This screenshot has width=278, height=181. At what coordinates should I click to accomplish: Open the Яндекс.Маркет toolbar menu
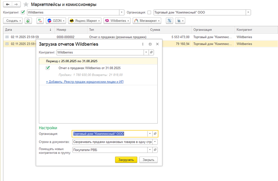click(85, 20)
